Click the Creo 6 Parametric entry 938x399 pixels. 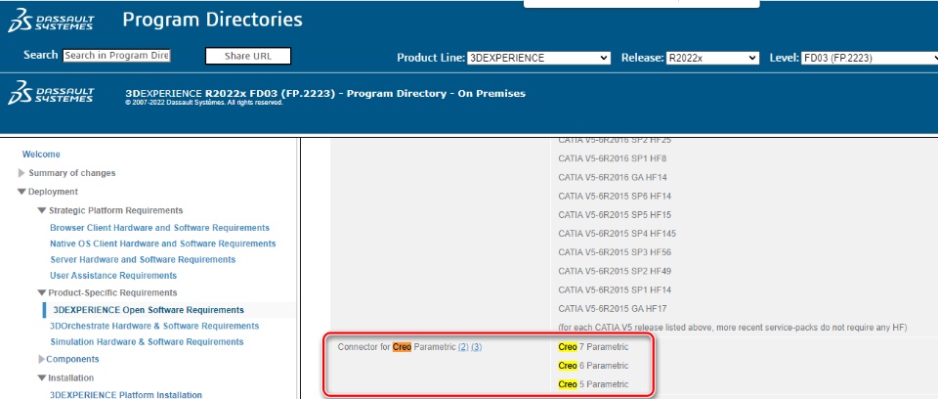tap(593, 366)
